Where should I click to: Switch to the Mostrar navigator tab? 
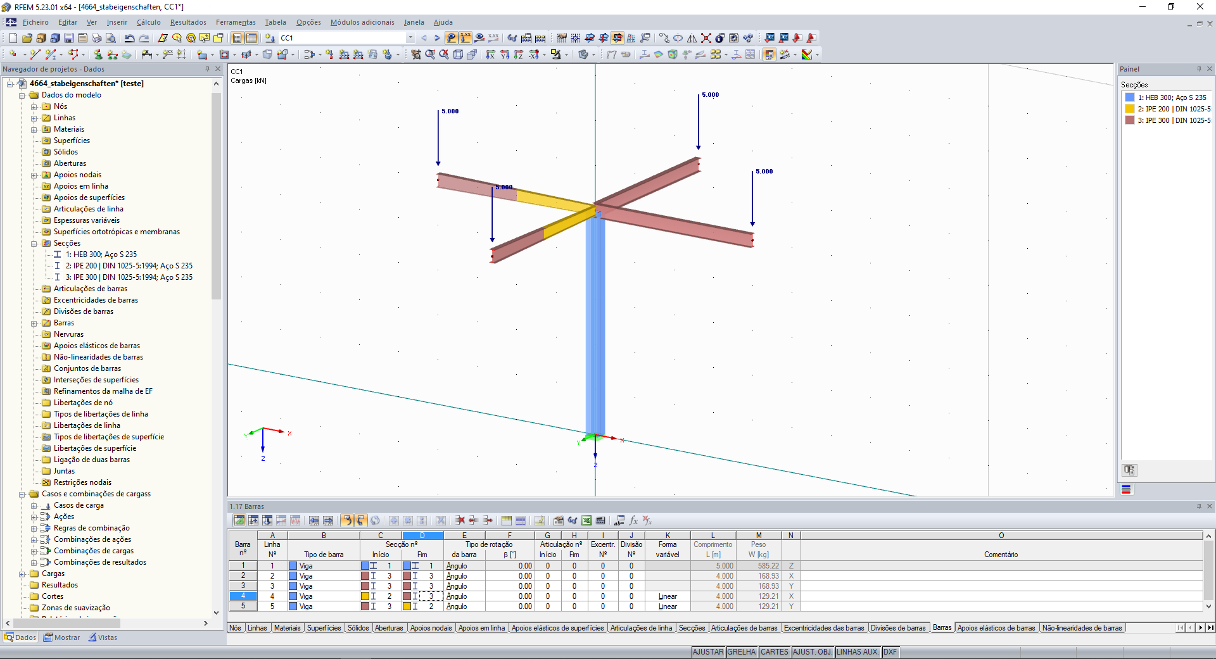point(62,637)
